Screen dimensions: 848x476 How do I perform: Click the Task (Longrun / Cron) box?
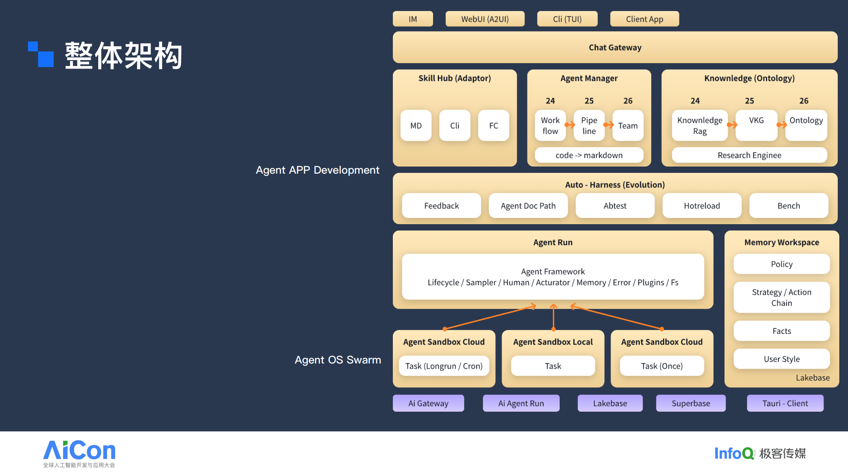[444, 366]
